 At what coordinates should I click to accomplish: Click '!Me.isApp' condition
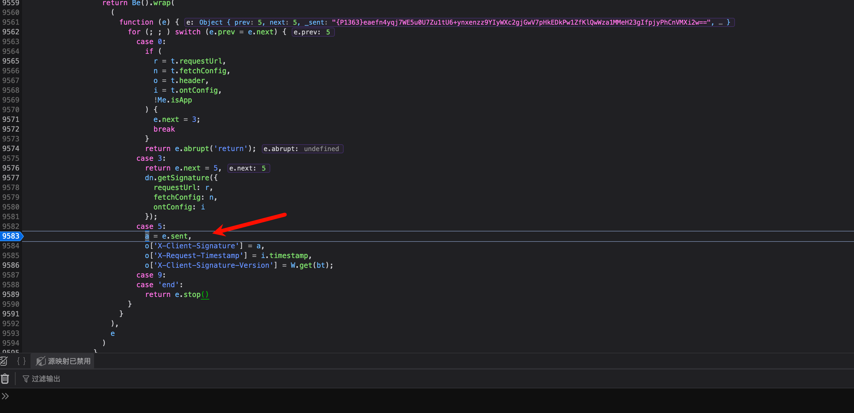tap(173, 100)
